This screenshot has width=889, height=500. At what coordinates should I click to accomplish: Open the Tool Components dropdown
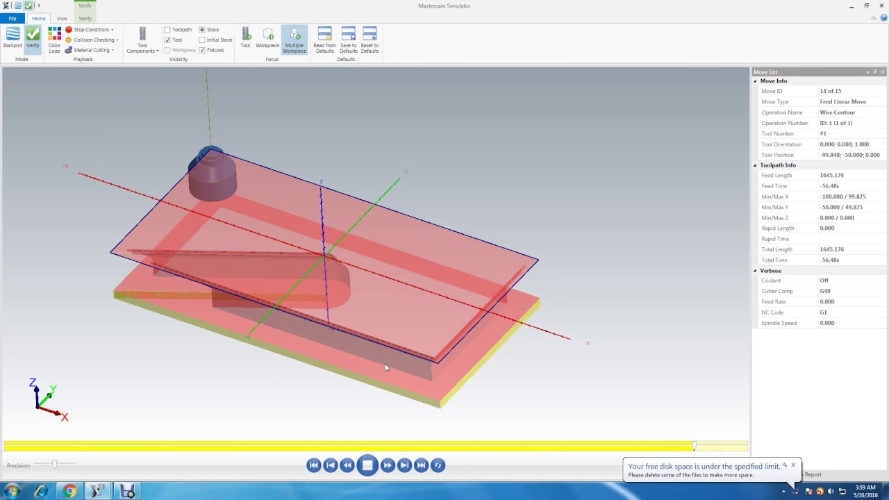pyautogui.click(x=142, y=40)
